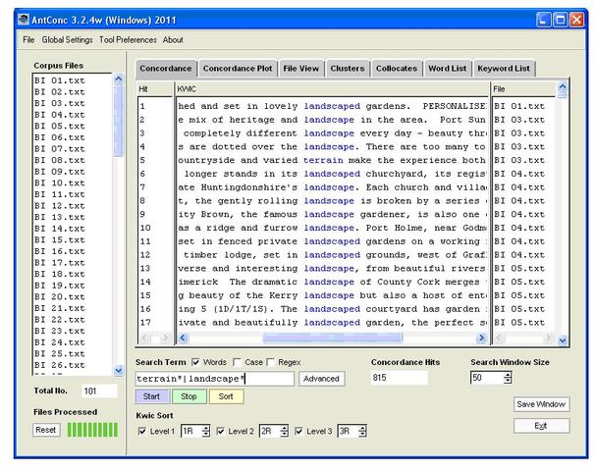Select BI 12.txt in Corpus Files
This screenshot has height=471, width=595.
(x=60, y=206)
